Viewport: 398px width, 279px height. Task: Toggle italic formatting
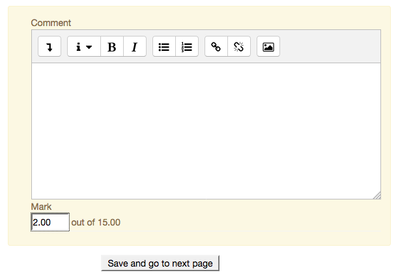tap(135, 46)
